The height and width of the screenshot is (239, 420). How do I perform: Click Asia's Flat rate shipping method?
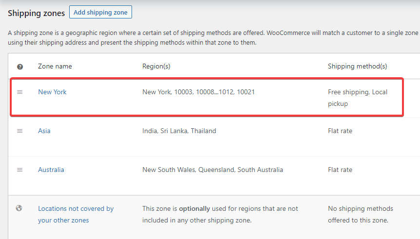(x=340, y=131)
